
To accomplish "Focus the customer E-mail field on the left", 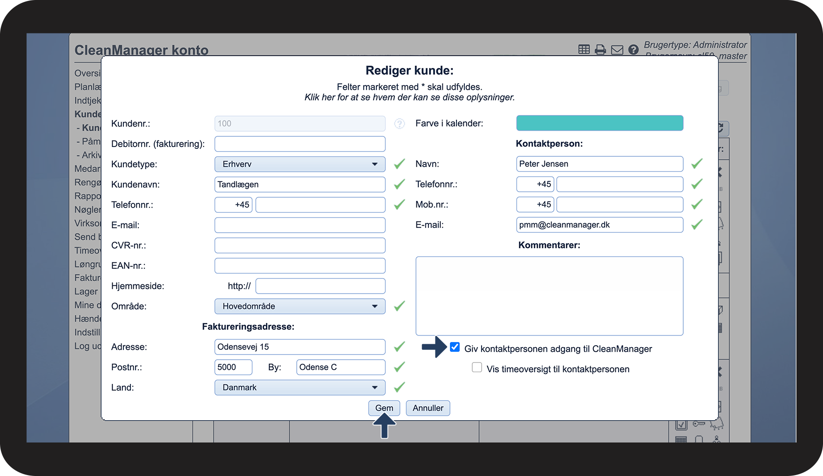I will [300, 225].
